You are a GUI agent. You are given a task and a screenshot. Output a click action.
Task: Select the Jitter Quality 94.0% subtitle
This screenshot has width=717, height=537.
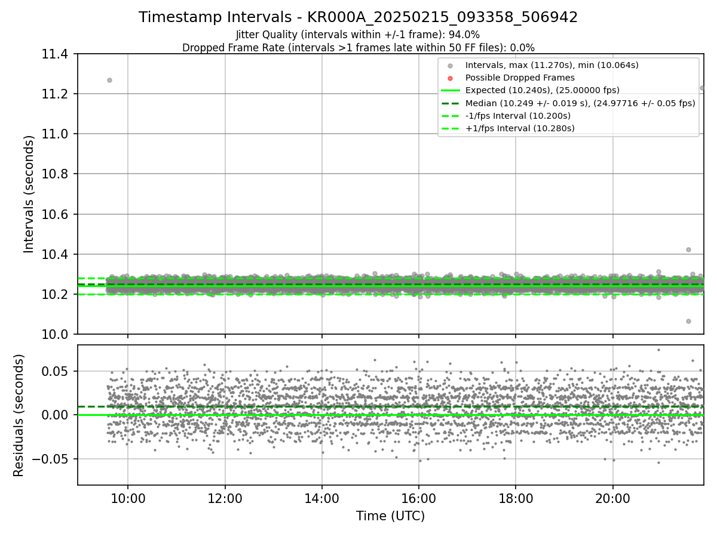click(x=358, y=35)
